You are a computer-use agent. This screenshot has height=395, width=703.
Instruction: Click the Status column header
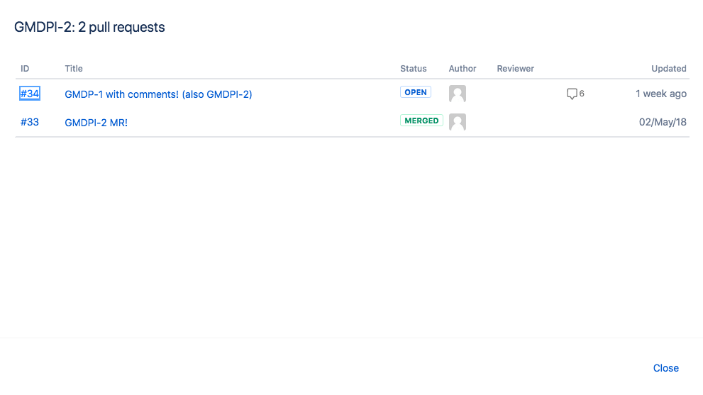click(x=414, y=69)
